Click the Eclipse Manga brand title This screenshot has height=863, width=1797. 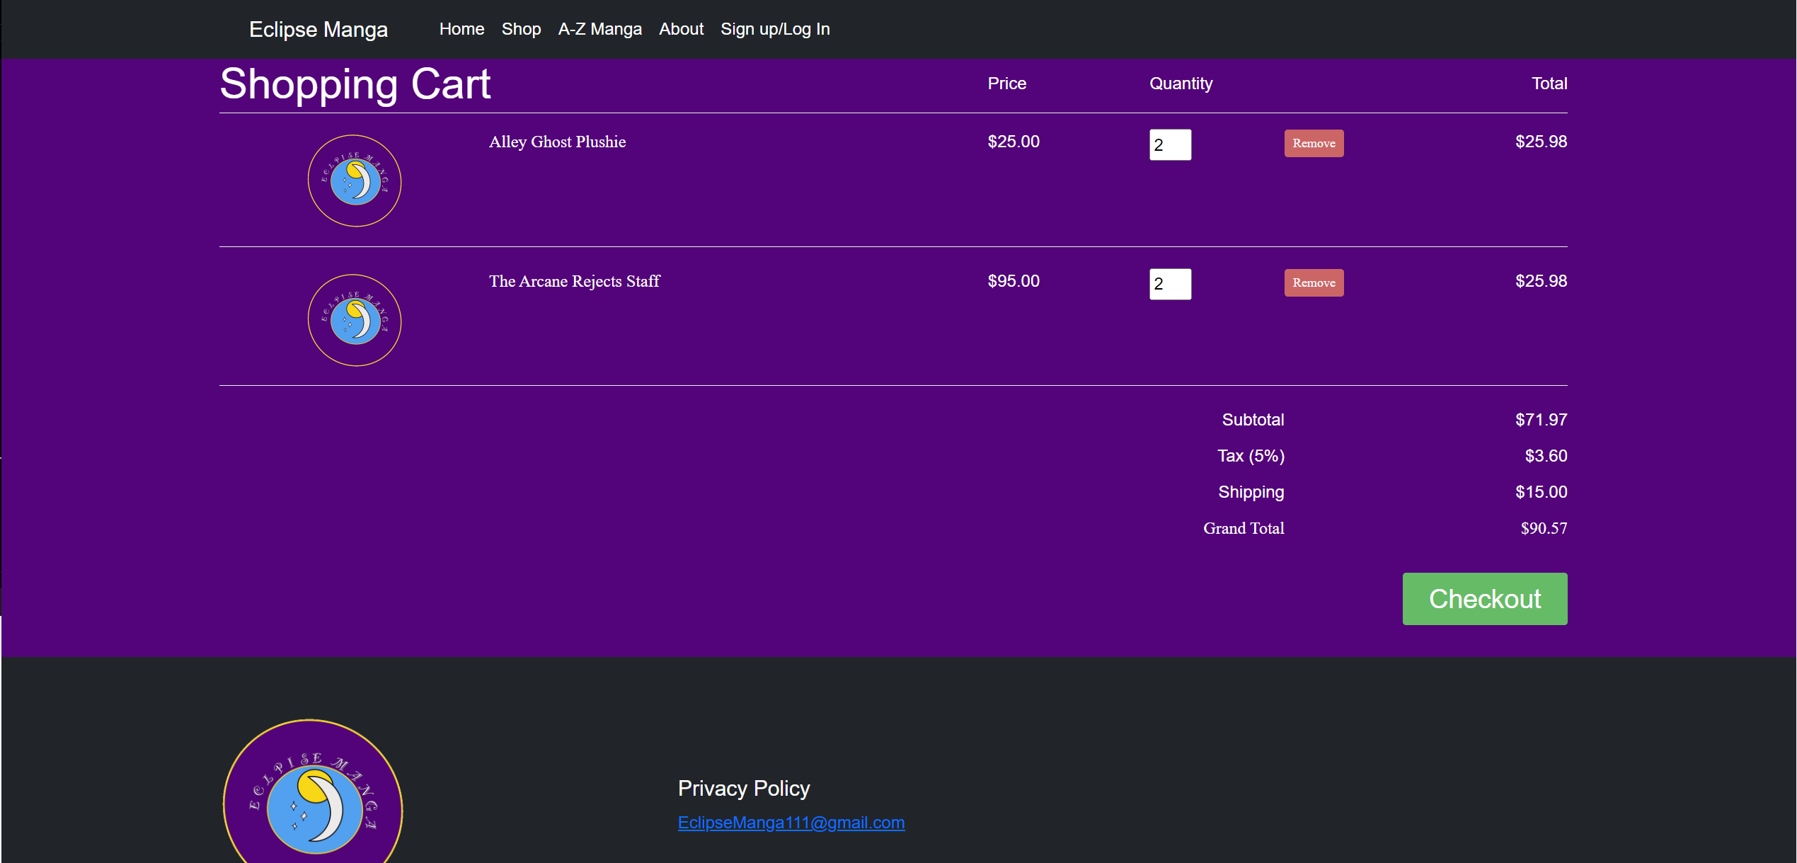point(318,29)
